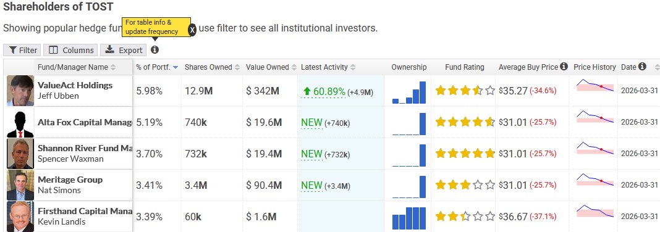Click Nat Simons' portrait photo
The image size is (660, 232).
pyautogui.click(x=20, y=185)
